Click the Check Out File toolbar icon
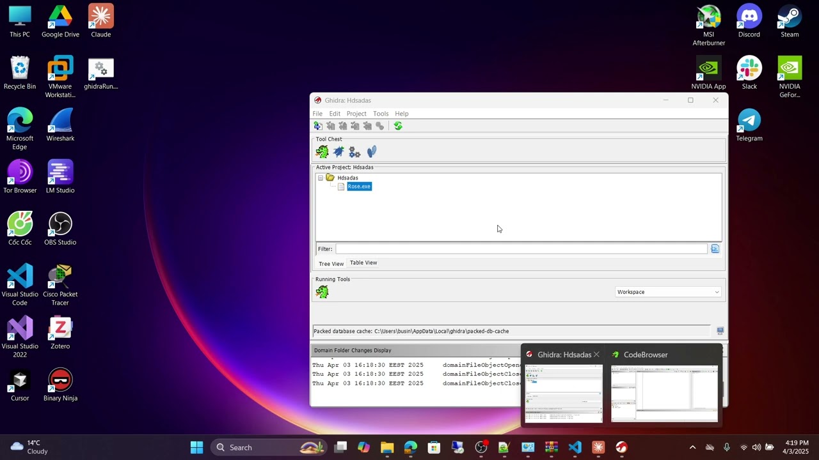The width and height of the screenshot is (819, 460). coord(330,126)
